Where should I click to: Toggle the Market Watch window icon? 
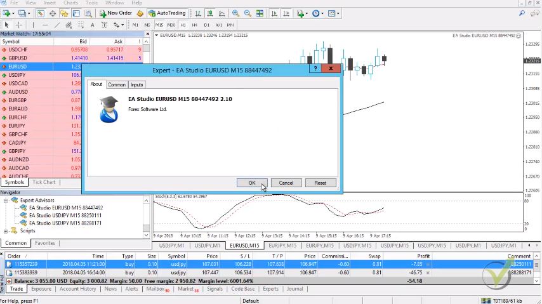tap(41, 13)
